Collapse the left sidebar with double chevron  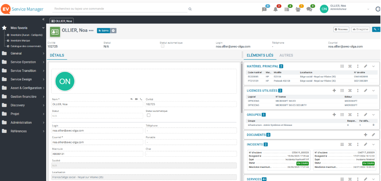tap(43, 19)
